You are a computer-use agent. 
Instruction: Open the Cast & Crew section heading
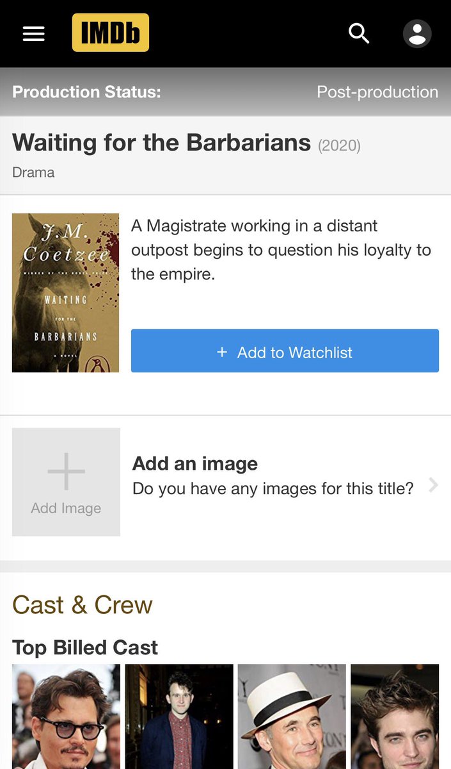83,605
